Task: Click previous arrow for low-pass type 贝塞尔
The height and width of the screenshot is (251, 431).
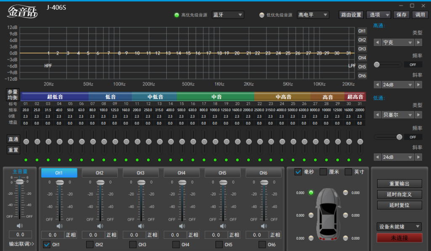Action: click(377, 115)
